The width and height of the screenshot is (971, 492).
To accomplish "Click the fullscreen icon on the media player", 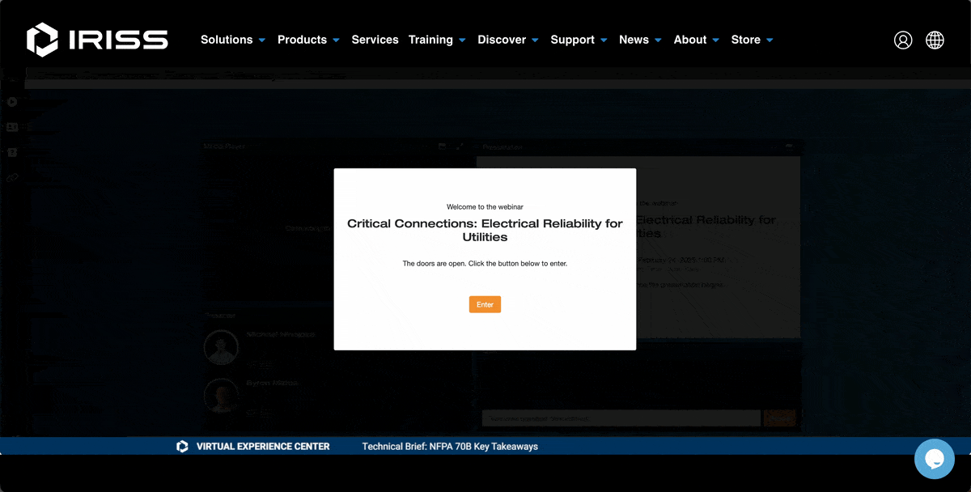I will click(x=459, y=146).
